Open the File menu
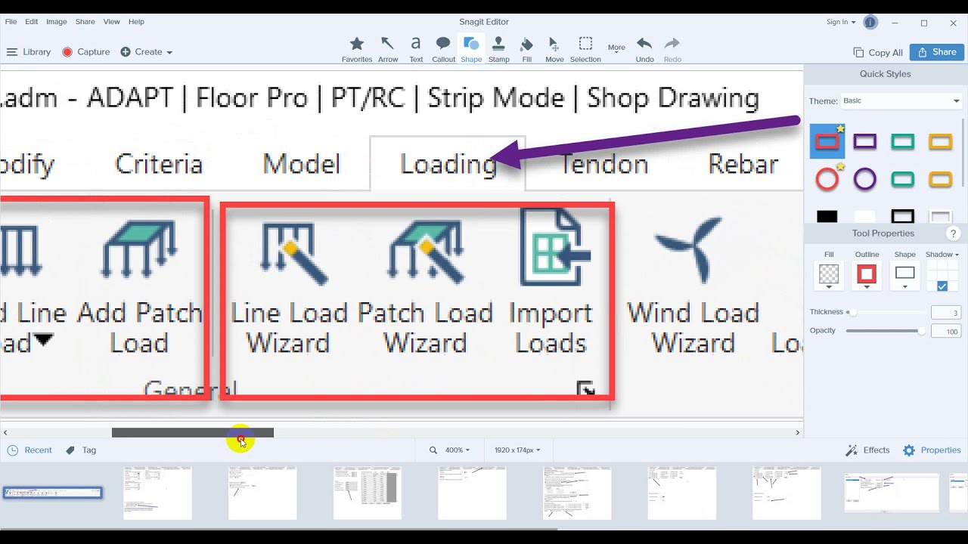968x544 pixels. coord(11,22)
